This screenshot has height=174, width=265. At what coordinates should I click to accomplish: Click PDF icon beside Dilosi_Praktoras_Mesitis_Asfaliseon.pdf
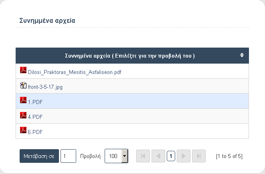click(x=23, y=70)
